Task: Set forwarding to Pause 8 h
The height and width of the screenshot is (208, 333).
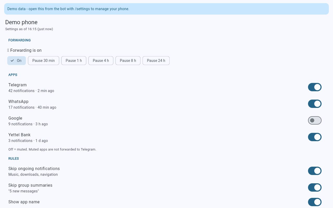Action: 128,61
